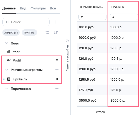Switch to the Фильтры tab

[x=38, y=8]
